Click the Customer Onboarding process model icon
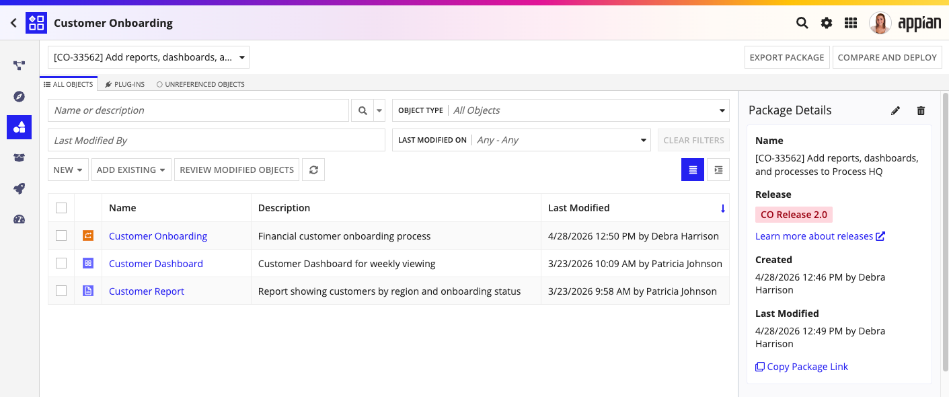This screenshot has width=949, height=397. (88, 236)
